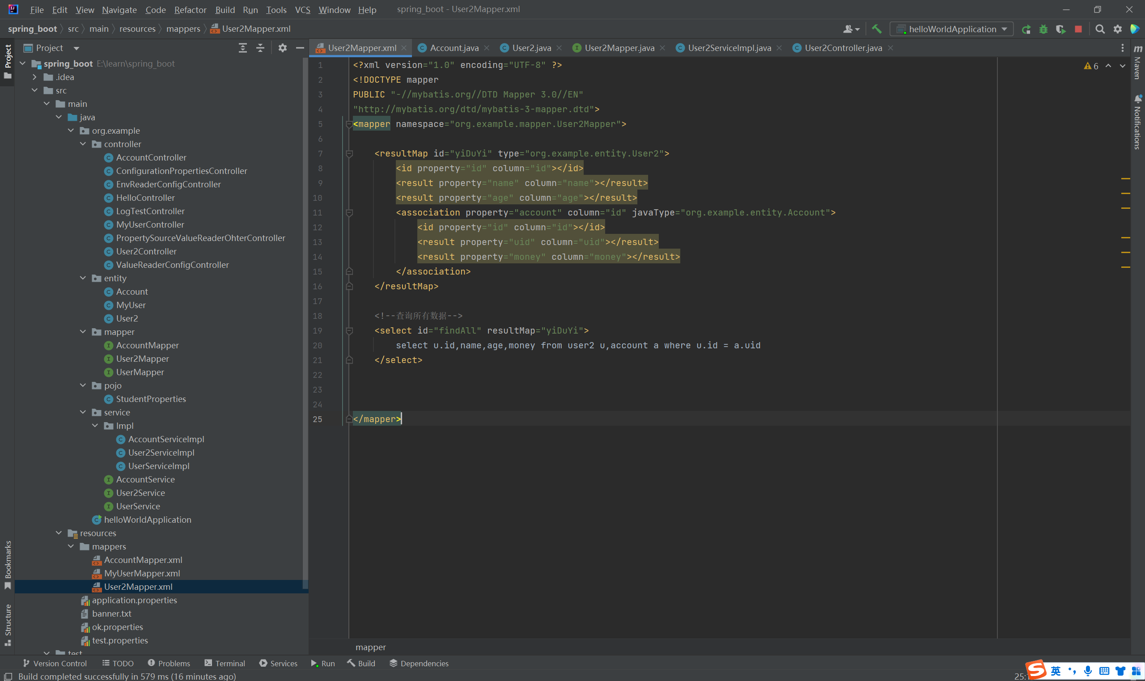Open Project panel gear options
1145x681 pixels.
282,48
